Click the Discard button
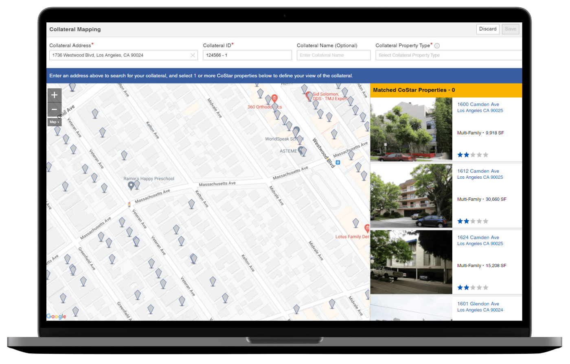The image size is (570, 364). pyautogui.click(x=487, y=29)
